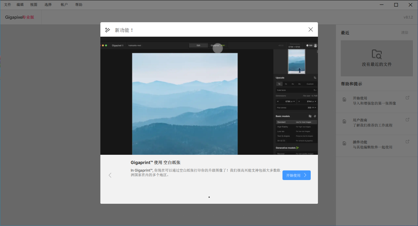Open the 帮助 menu
The height and width of the screenshot is (226, 418).
79,5
